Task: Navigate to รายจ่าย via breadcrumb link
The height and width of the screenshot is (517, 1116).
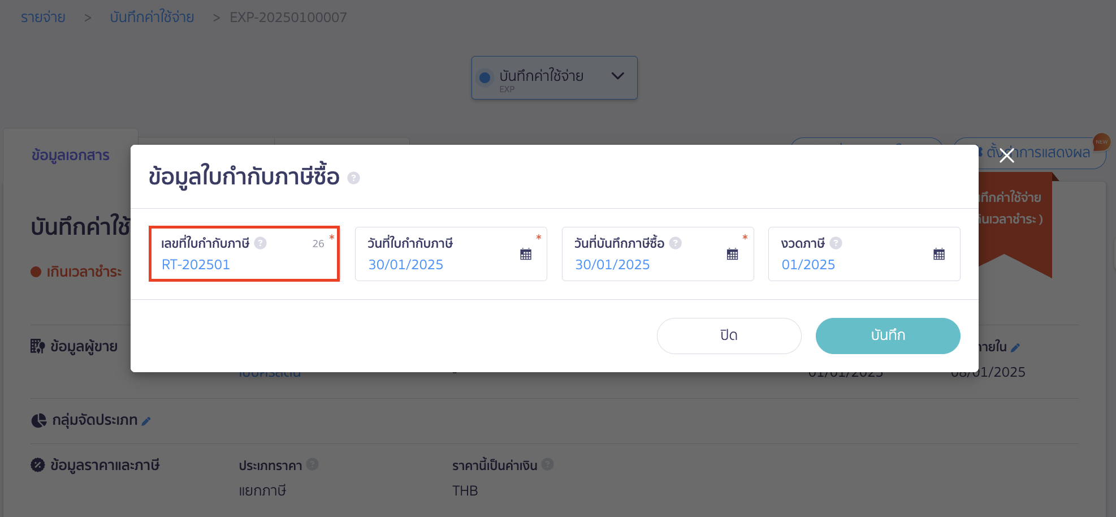Action: point(42,17)
